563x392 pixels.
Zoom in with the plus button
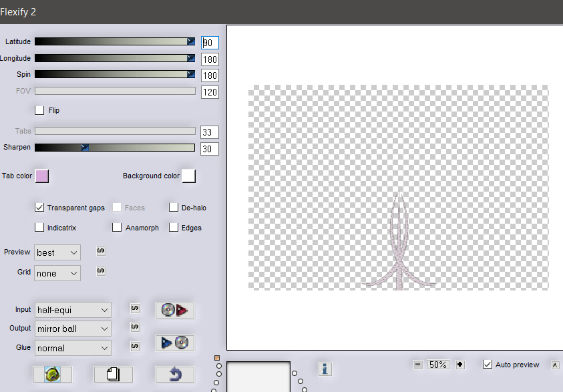(x=459, y=365)
